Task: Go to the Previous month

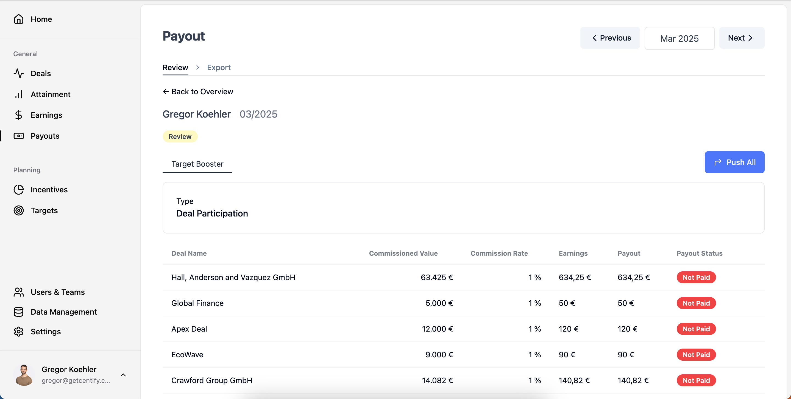Action: tap(610, 38)
